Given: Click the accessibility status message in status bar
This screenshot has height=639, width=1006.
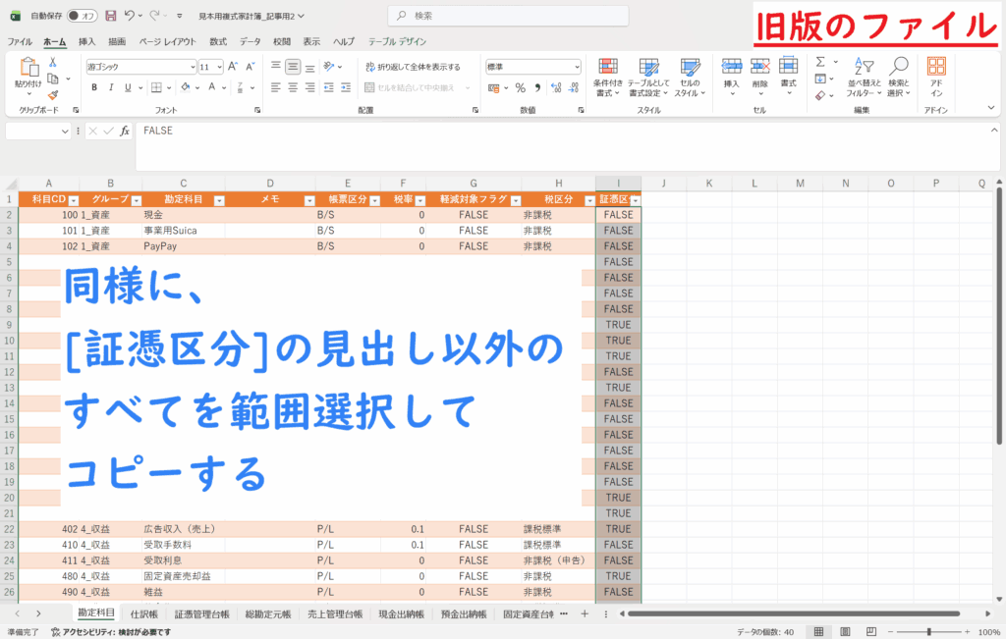Looking at the screenshot, I should (96, 632).
